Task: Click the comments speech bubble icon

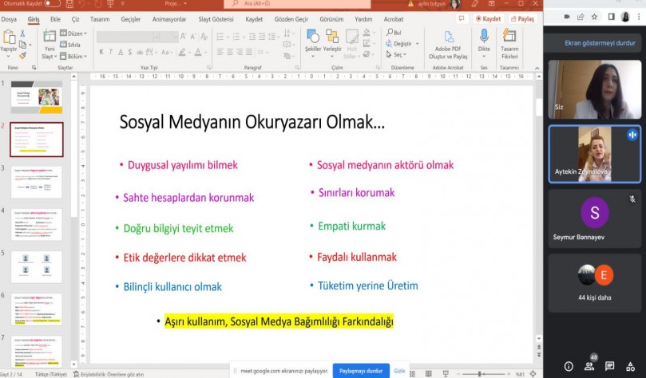Action: click(462, 19)
